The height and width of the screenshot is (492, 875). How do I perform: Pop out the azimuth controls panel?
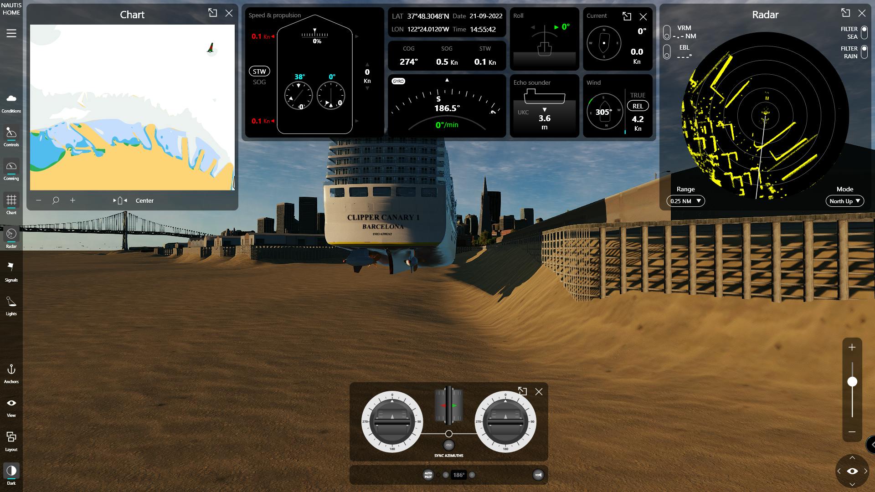pyautogui.click(x=523, y=391)
